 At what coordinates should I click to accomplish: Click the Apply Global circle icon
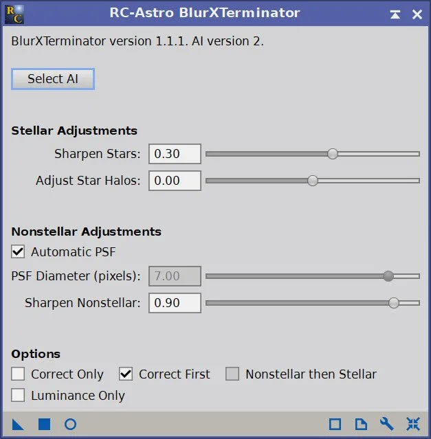click(x=70, y=424)
